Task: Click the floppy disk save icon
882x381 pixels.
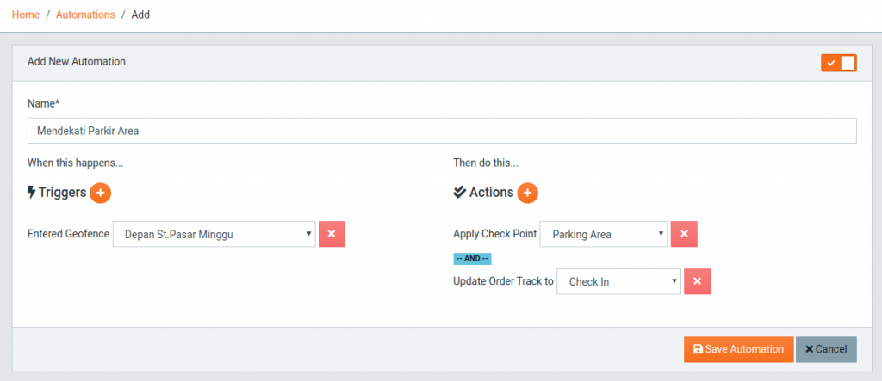Action: click(x=698, y=349)
